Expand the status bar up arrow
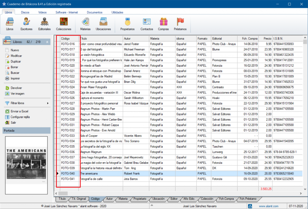 tap(152, 206)
